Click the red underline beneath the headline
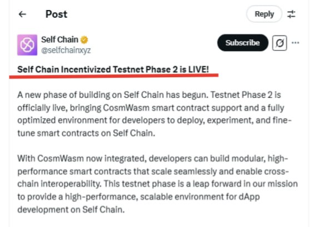 coord(114,76)
